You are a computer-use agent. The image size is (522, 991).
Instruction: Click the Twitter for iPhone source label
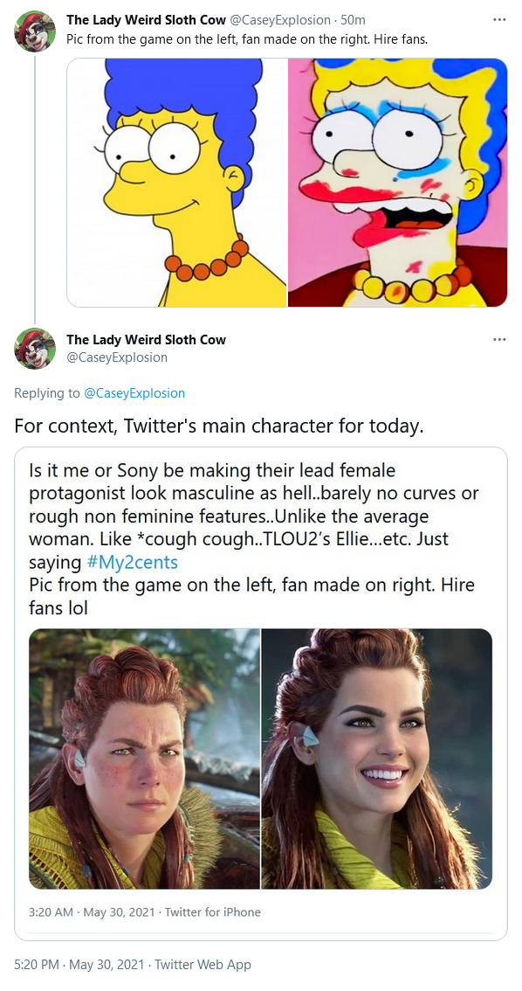213,912
